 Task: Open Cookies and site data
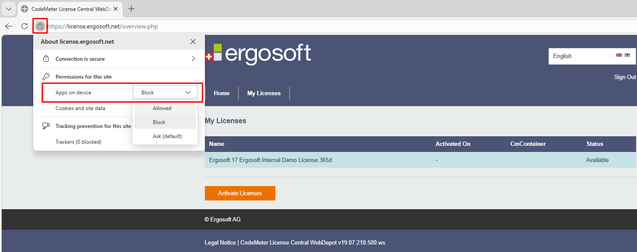tap(80, 108)
